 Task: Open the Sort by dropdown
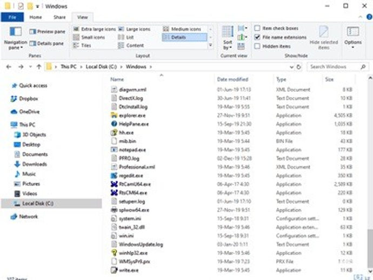click(228, 38)
